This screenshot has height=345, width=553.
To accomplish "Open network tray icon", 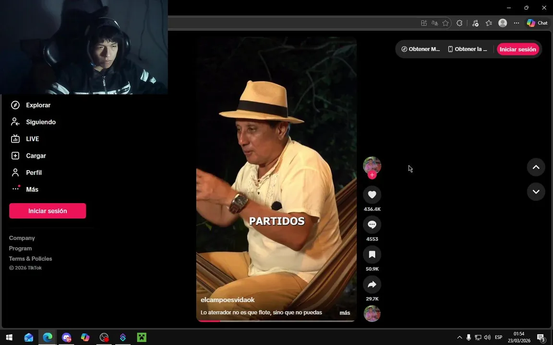I will (478, 337).
